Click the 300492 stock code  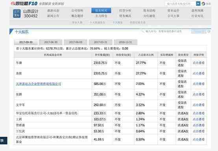click(31, 16)
